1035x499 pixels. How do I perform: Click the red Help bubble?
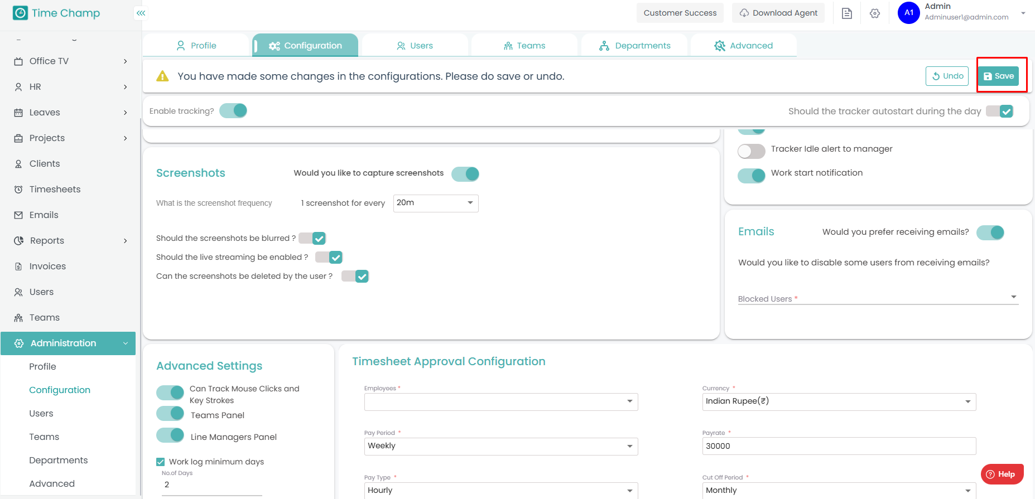point(1002,474)
